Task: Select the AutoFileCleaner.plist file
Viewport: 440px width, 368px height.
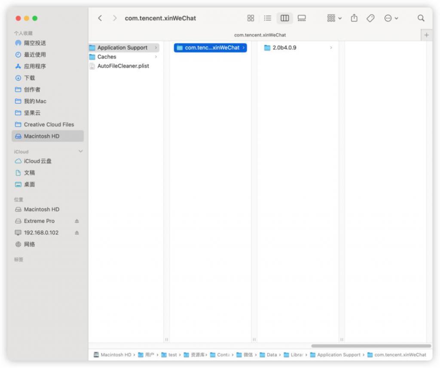Action: 124,66
